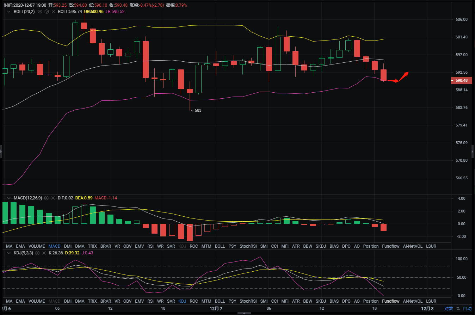Select RSI in the MACD panel indicator row

pyautogui.click(x=150, y=246)
